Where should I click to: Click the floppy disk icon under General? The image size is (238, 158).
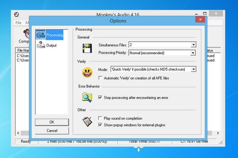pos(87,48)
